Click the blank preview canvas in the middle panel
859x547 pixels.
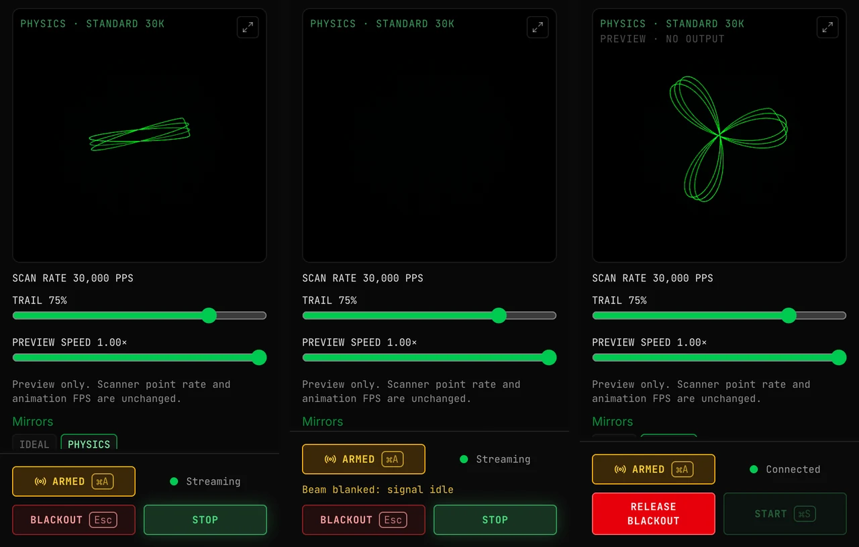(x=429, y=135)
